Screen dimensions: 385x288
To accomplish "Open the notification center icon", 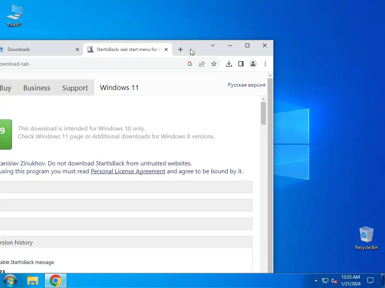I will pyautogui.click(x=370, y=280).
